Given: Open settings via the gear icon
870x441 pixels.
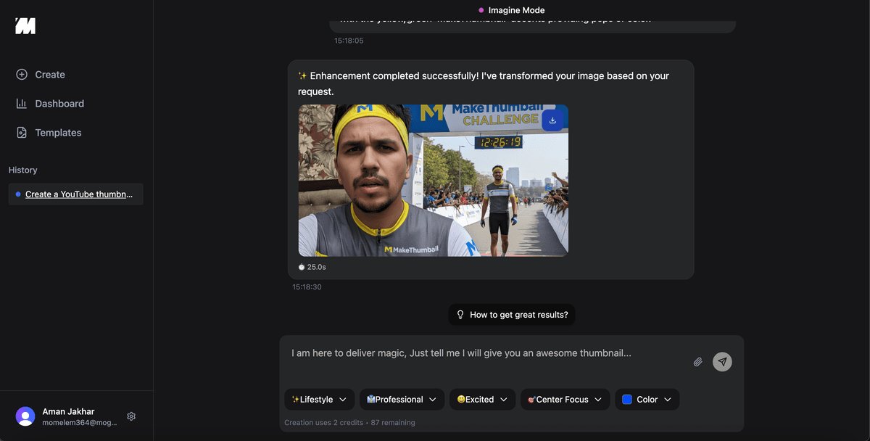Looking at the screenshot, I should click(131, 416).
